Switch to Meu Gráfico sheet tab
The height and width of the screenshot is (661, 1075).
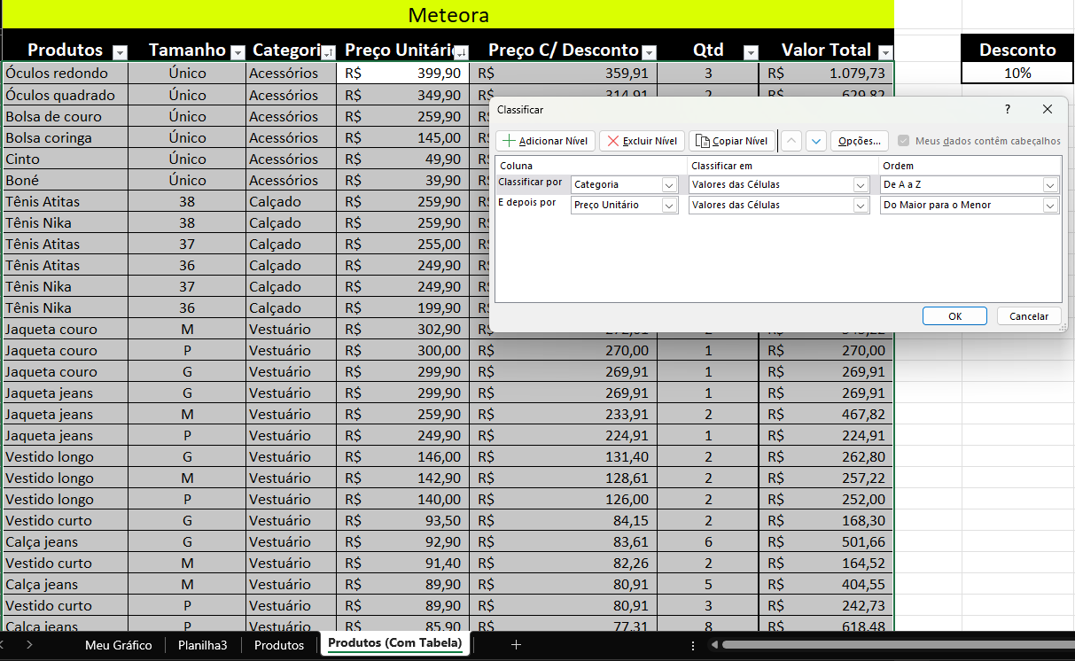[118, 645]
